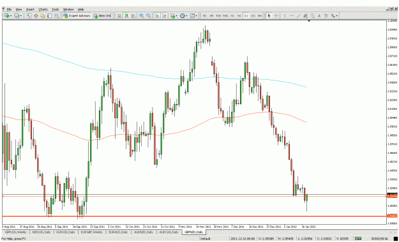Open the Tools menu
The image size is (399, 242).
[56, 10]
